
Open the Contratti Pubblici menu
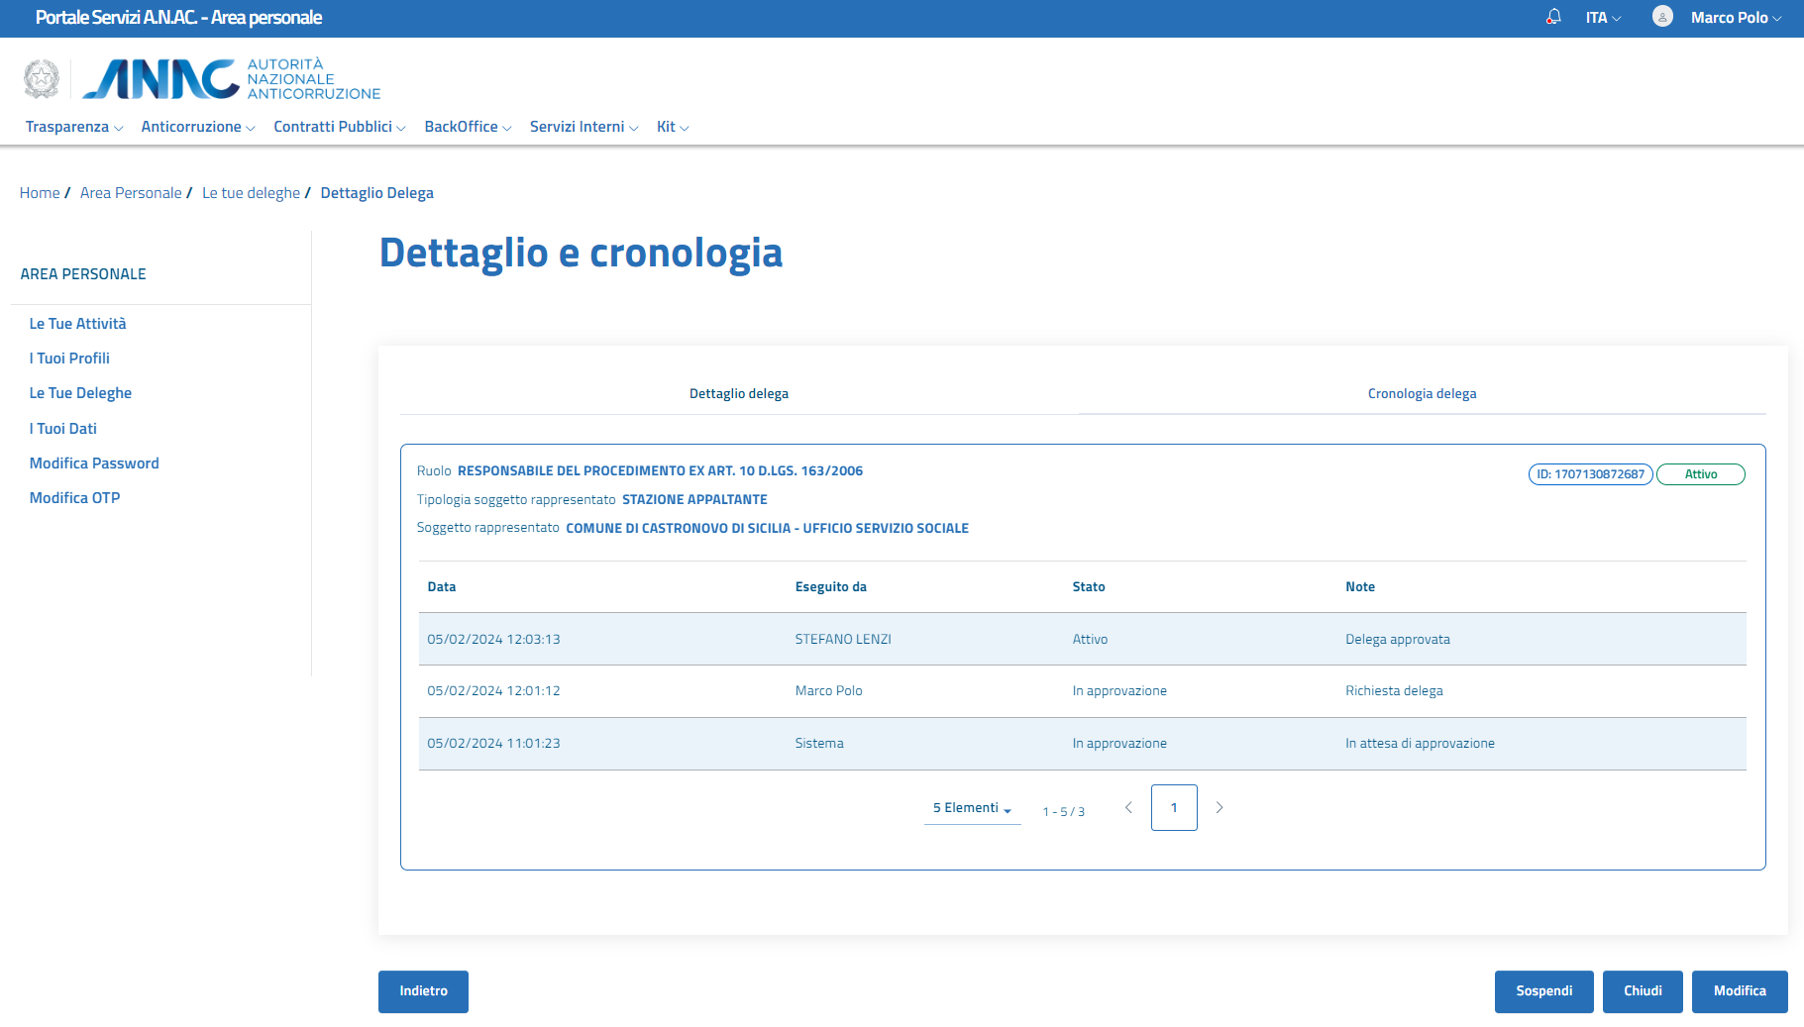[x=339, y=127]
